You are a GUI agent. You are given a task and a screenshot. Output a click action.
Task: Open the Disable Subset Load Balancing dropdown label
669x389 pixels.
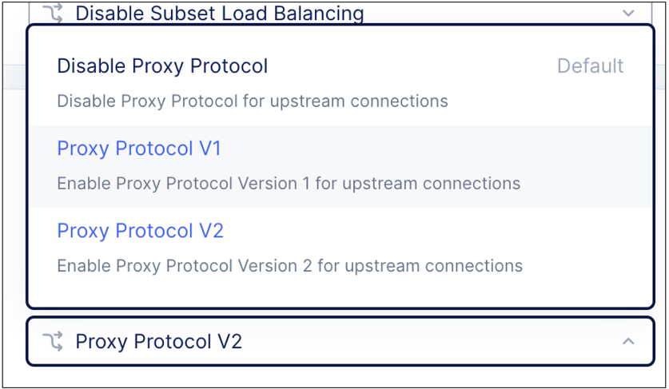pyautogui.click(x=219, y=13)
